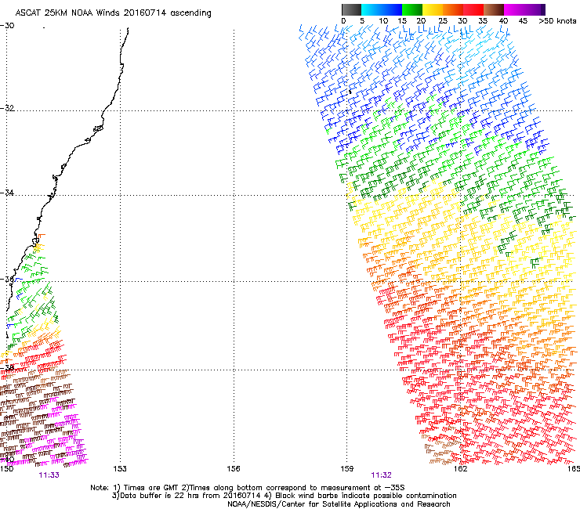Click the orange 25-30 knots legend swatch
The width and height of the screenshot is (580, 509).
tap(453, 9)
